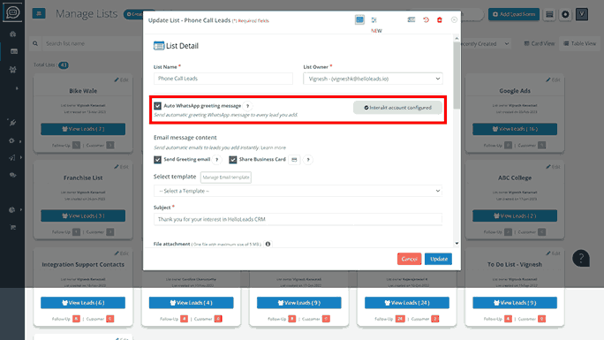The height and width of the screenshot is (340, 604).
Task: Click the Add Lead Form button
Action: (514, 14)
